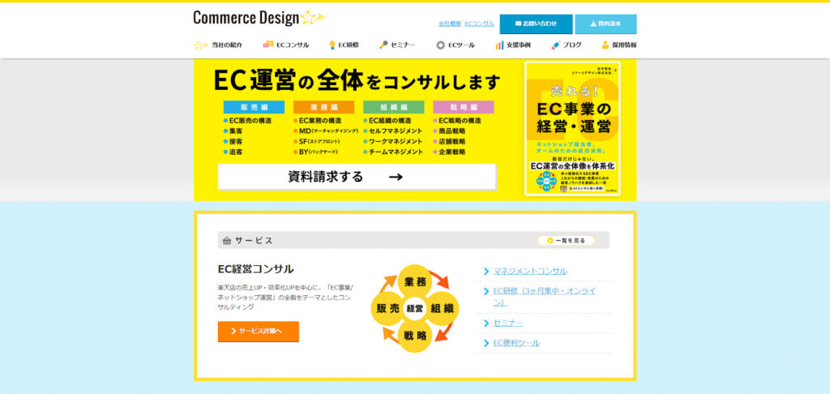Click the gear icon for ECツール
830x394 pixels.
pyautogui.click(x=440, y=45)
